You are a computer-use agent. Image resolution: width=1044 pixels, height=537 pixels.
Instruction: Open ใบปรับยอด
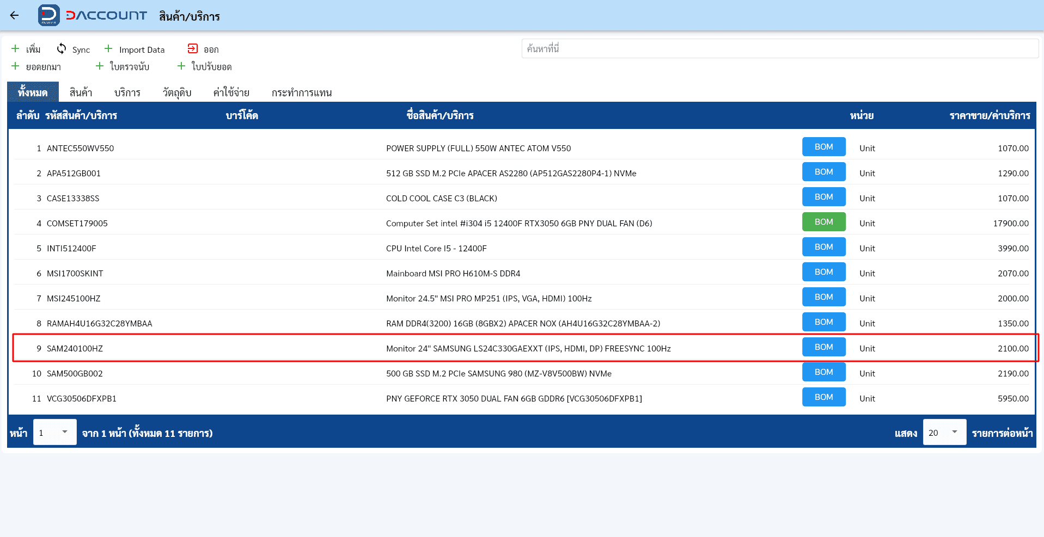coord(211,67)
